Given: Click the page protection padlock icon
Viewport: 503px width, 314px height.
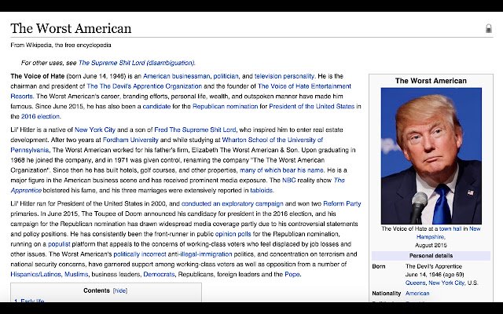Looking at the screenshot, I should pos(488,28).
